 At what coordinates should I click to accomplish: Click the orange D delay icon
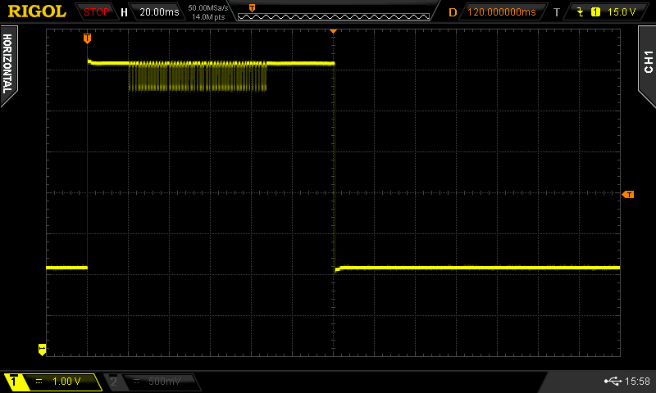[453, 12]
